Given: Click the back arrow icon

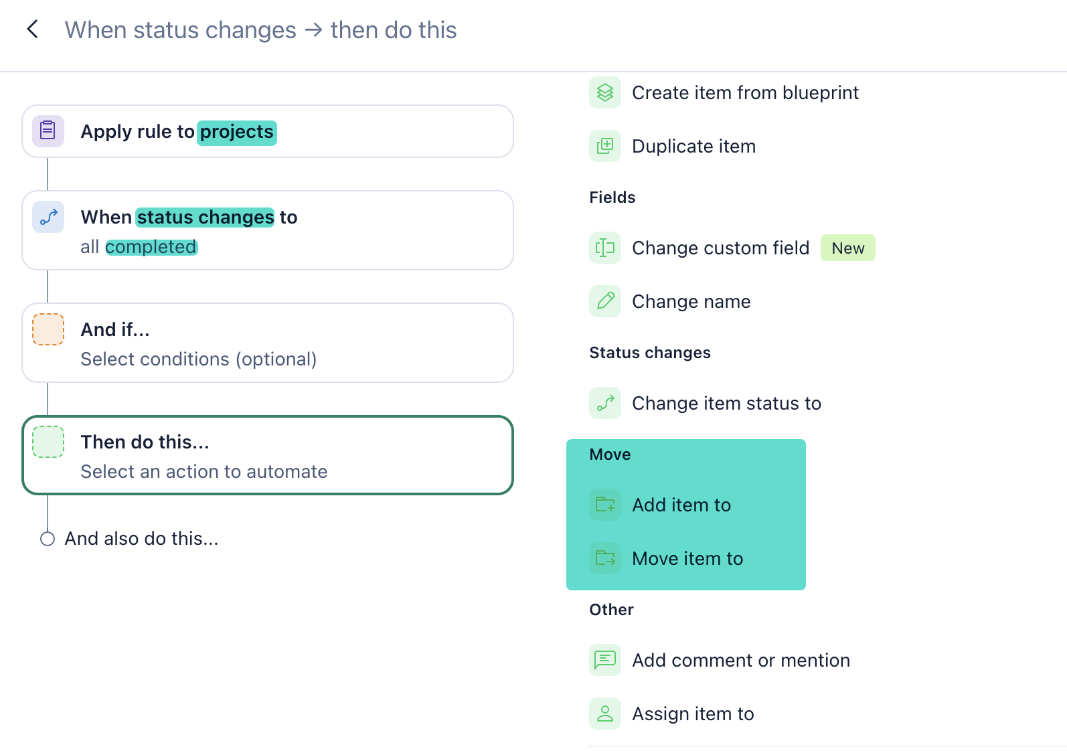Looking at the screenshot, I should pyautogui.click(x=32, y=29).
